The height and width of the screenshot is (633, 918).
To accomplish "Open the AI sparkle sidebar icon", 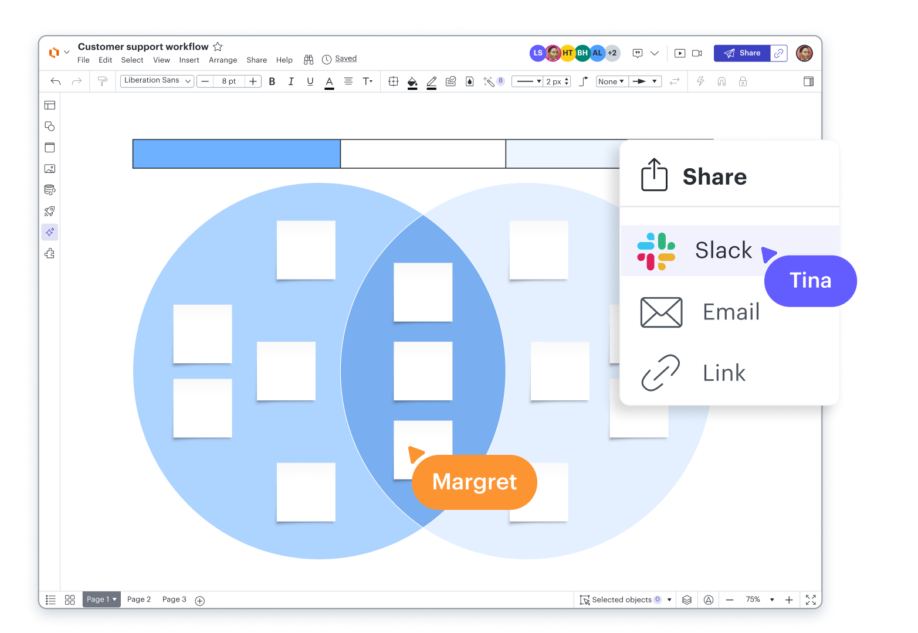I will (50, 232).
